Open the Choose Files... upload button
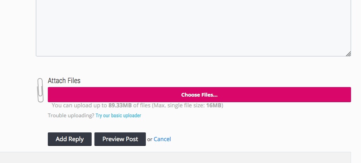 (199, 95)
